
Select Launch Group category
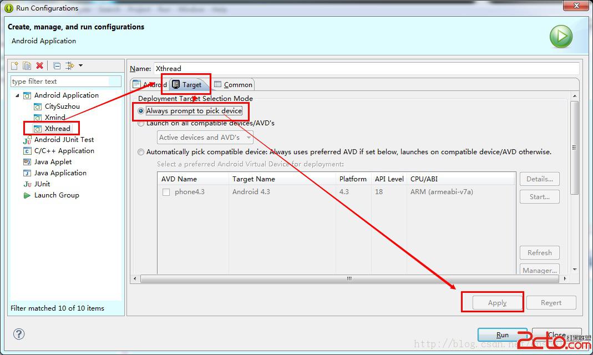57,195
